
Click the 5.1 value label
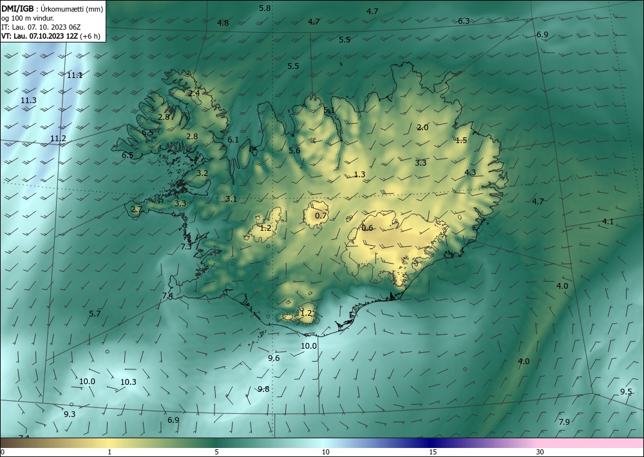click(x=329, y=110)
